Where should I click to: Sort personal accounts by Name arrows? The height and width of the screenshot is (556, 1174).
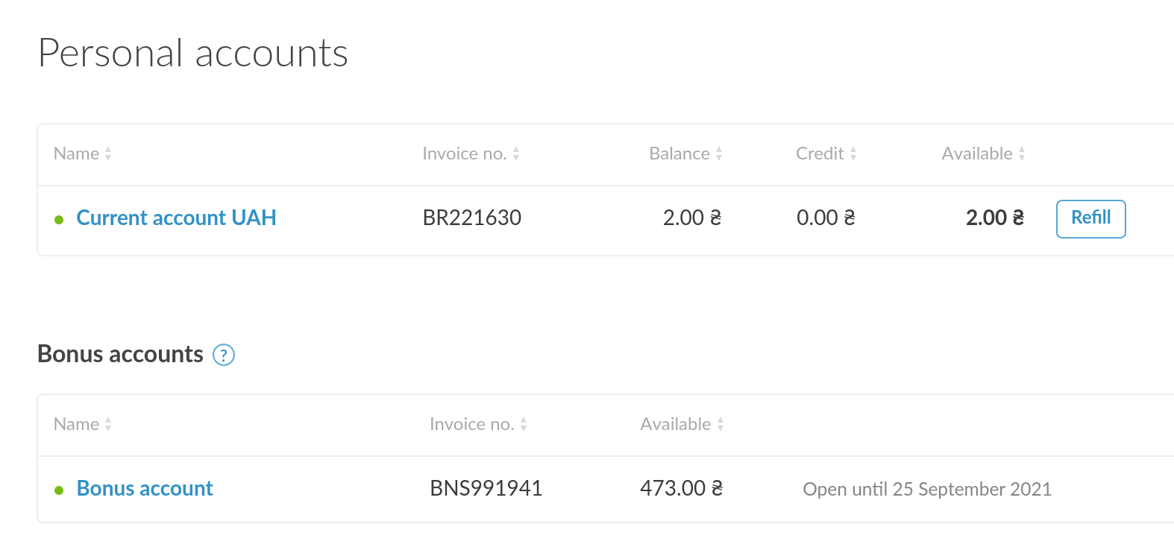point(108,154)
